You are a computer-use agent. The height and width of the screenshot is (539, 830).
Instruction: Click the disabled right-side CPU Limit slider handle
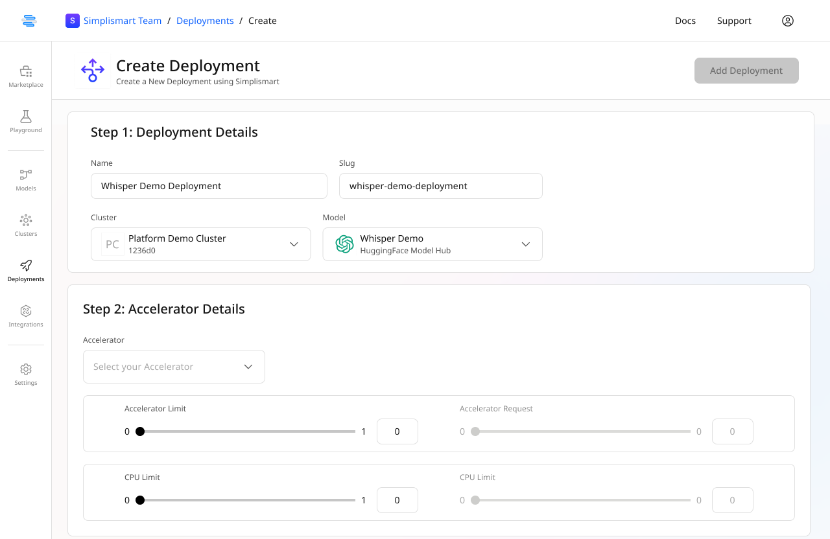(x=475, y=500)
